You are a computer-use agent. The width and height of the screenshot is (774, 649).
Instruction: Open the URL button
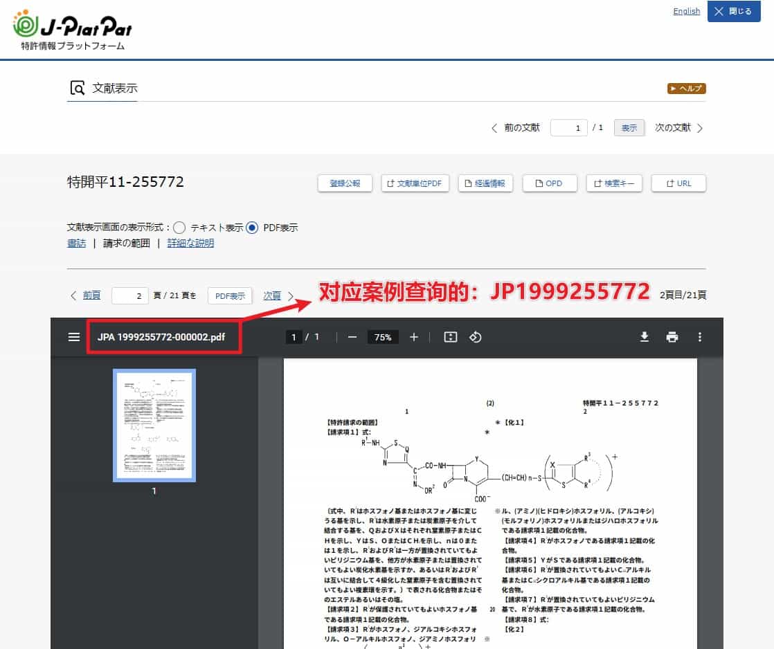(x=678, y=183)
